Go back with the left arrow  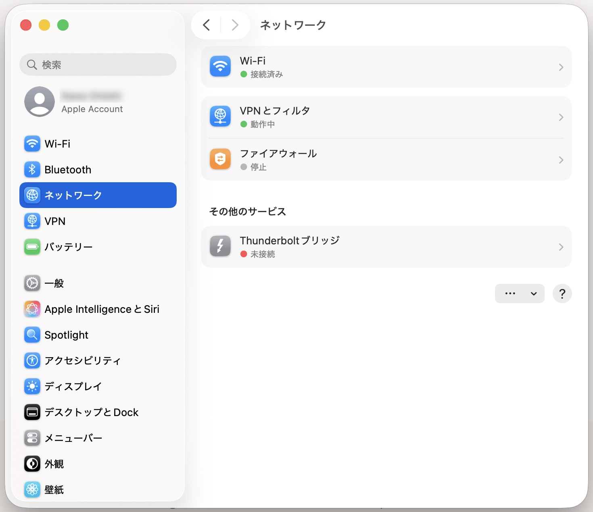[207, 25]
